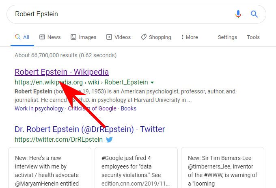Click the News tab icon
Image resolution: width=276 pixels, height=188 pixels.
[42, 37]
